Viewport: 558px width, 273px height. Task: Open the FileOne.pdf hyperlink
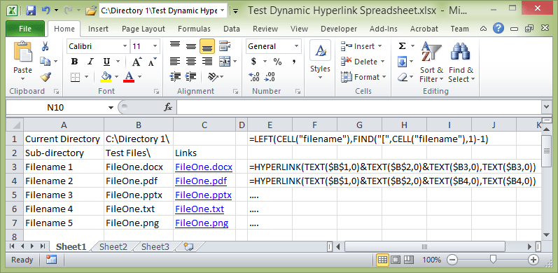coord(201,181)
